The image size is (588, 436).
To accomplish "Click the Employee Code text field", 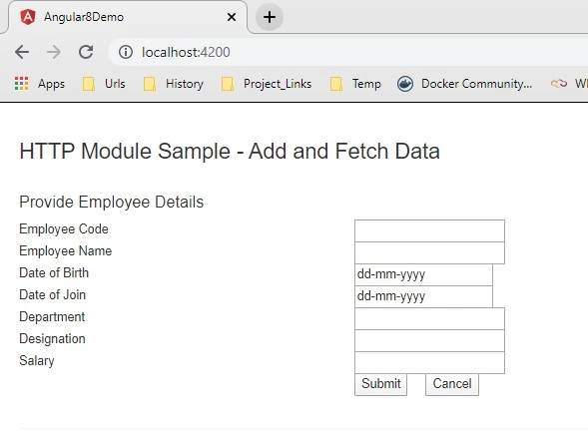I will (x=429, y=230).
